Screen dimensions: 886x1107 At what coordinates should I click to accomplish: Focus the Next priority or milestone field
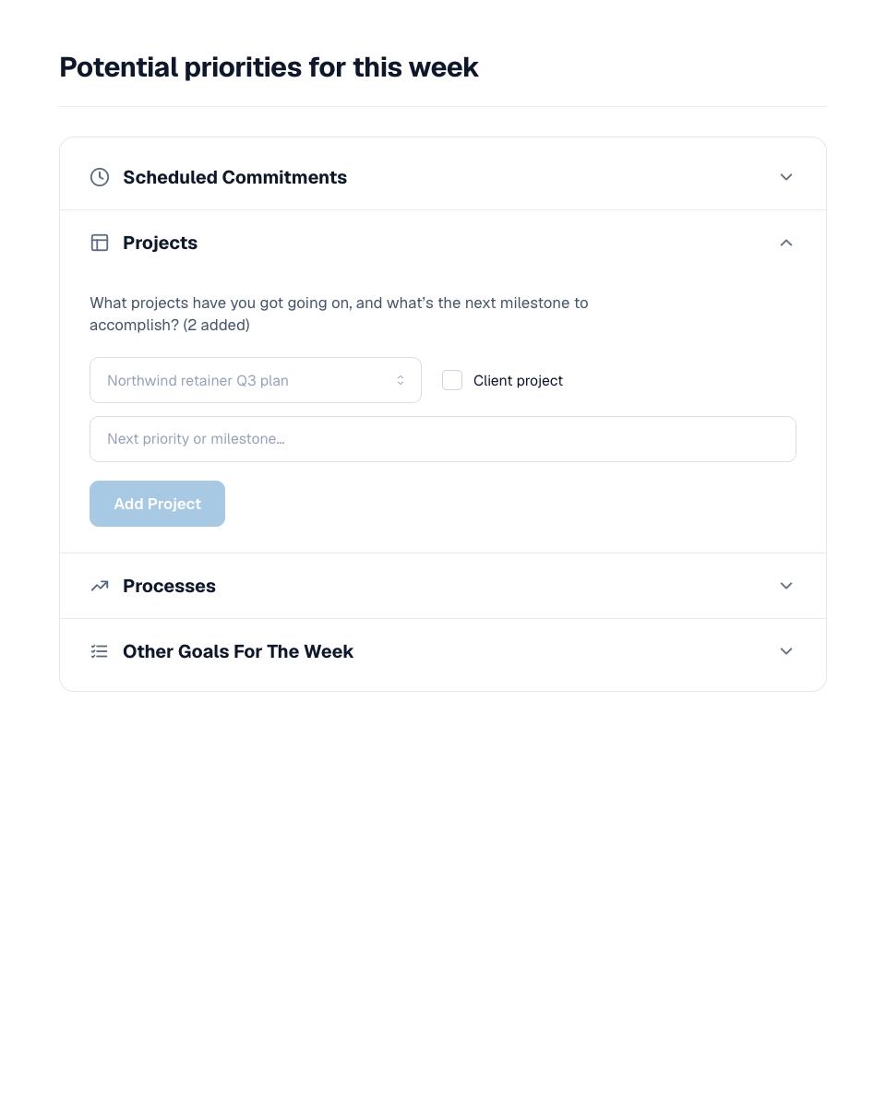coord(443,439)
